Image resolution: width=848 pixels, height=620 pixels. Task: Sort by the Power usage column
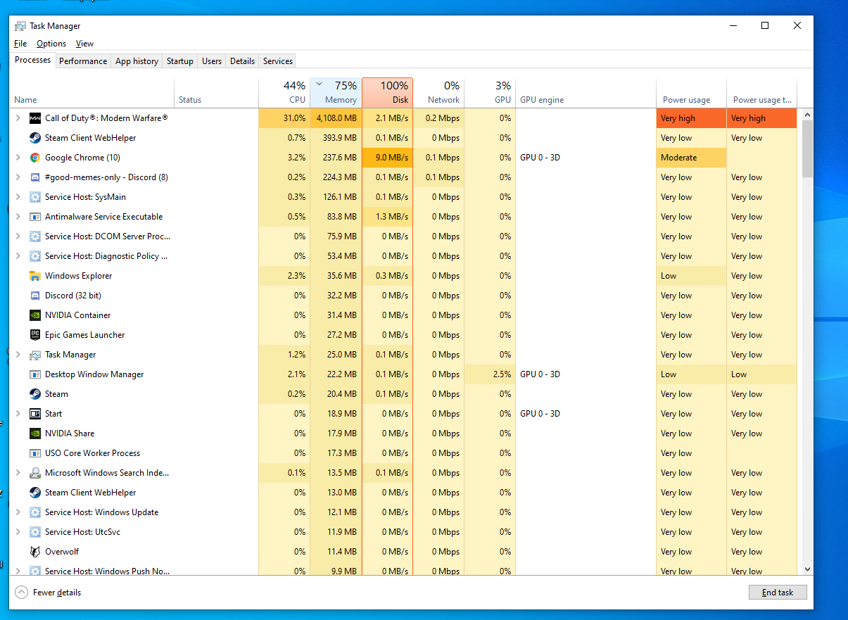click(x=691, y=92)
